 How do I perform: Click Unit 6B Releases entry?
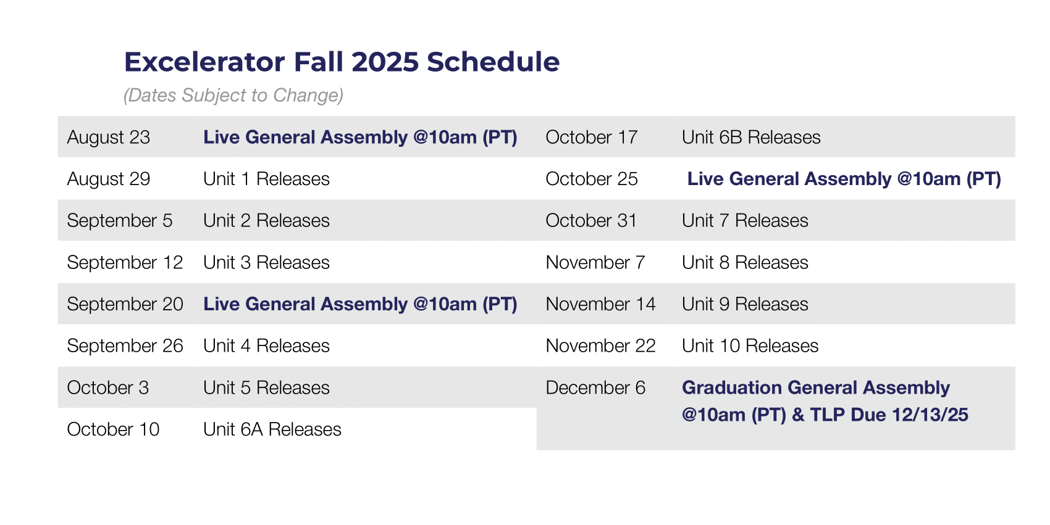751,137
